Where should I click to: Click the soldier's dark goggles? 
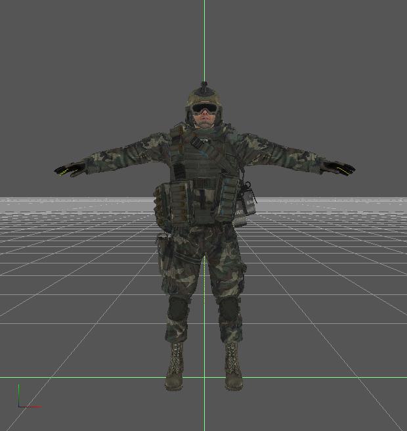point(204,109)
